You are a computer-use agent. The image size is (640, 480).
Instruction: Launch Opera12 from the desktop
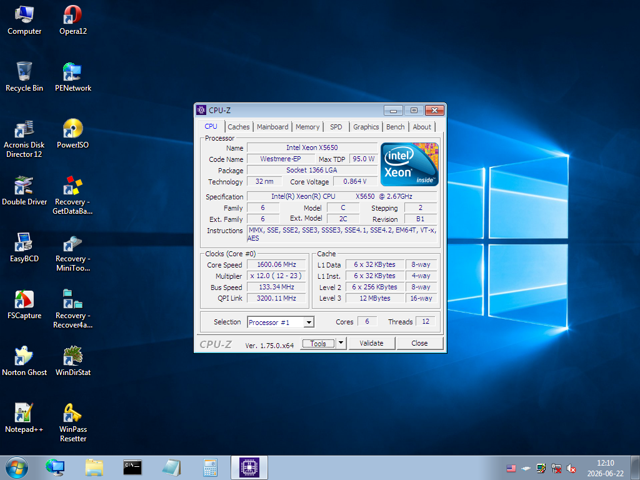coord(72,21)
